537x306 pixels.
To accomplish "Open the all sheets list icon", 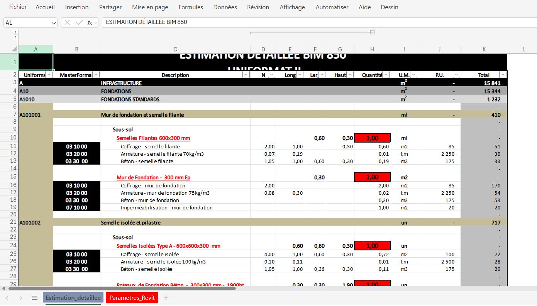I will (x=34, y=298).
